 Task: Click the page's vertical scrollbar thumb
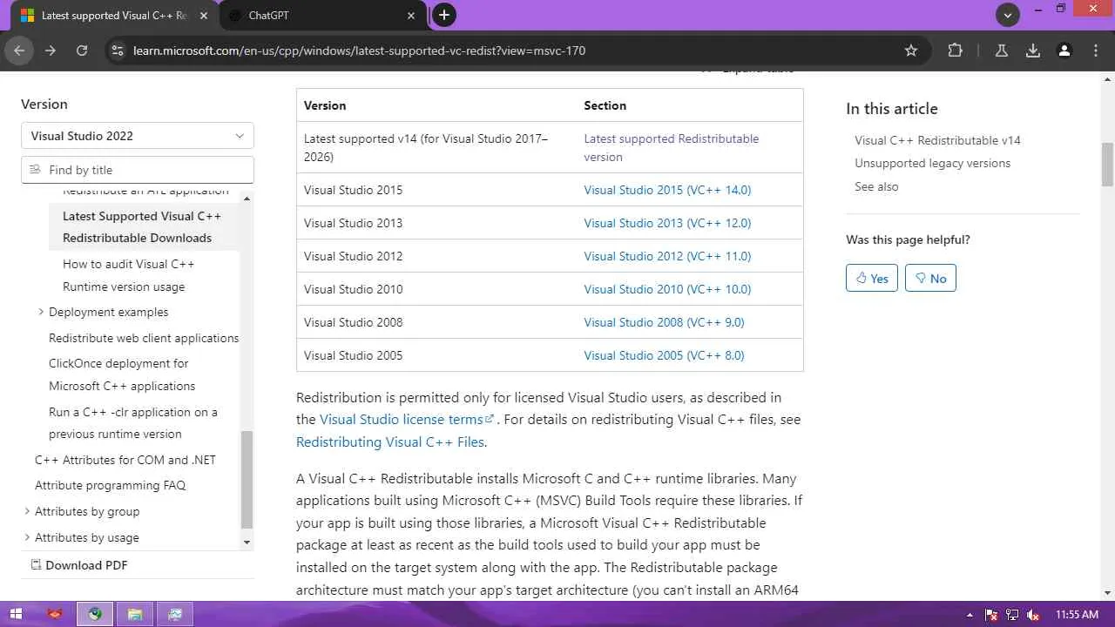(x=1107, y=164)
